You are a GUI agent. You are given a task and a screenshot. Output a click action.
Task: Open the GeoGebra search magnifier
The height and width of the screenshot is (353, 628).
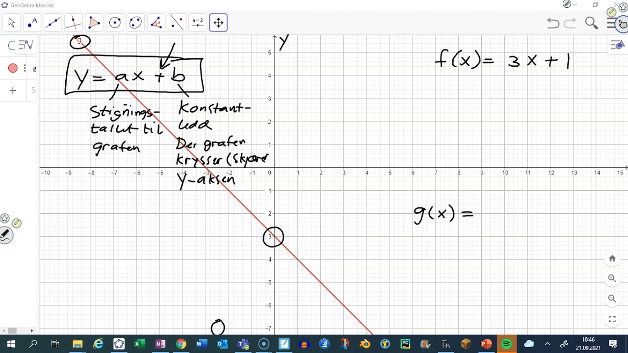[x=591, y=23]
